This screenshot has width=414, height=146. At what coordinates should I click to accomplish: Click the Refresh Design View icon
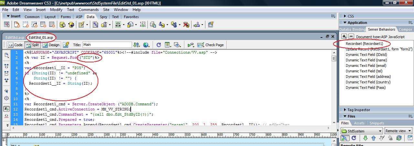[x=159, y=45]
